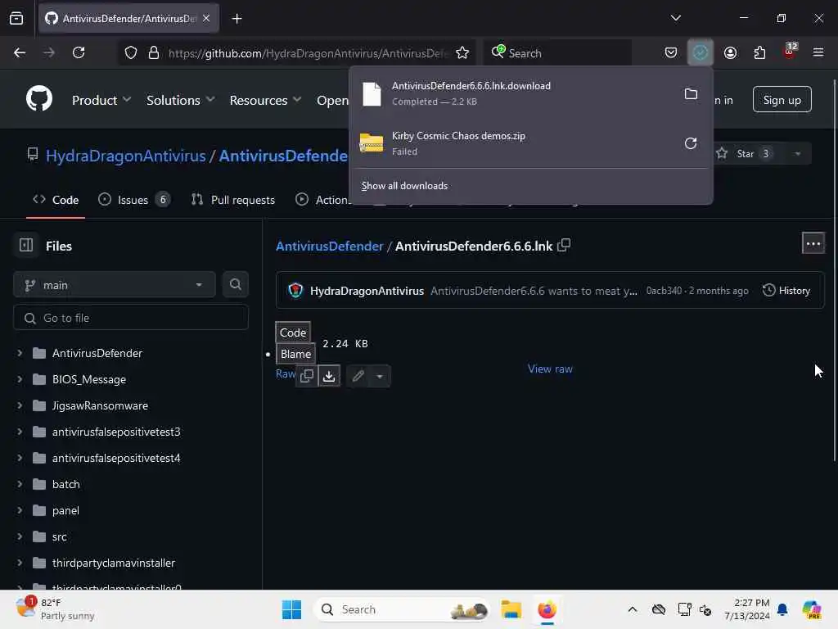Open File Explorer on the taskbar
Image resolution: width=838 pixels, height=629 pixels.
[x=511, y=609]
